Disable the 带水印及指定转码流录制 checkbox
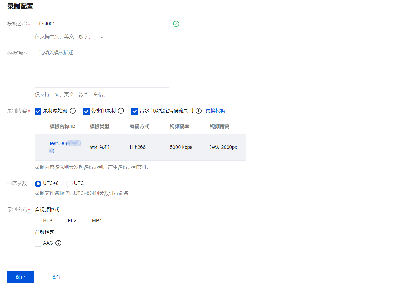The height and width of the screenshot is (294, 402). pos(135,111)
